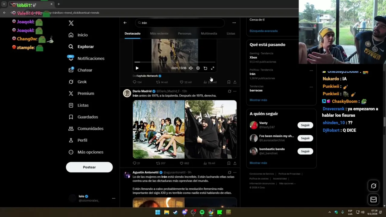Play the Faytuks Network video
386x217 pixels.
tap(137, 68)
